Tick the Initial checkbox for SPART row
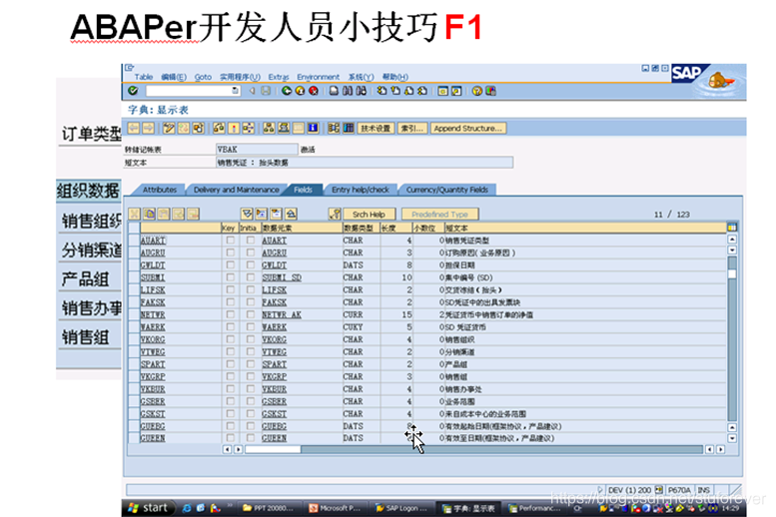 point(251,363)
